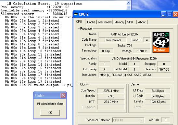Click the Name field AMD Athlon 64 3200+
Viewport: 178px width, 125px height.
[x=124, y=35]
